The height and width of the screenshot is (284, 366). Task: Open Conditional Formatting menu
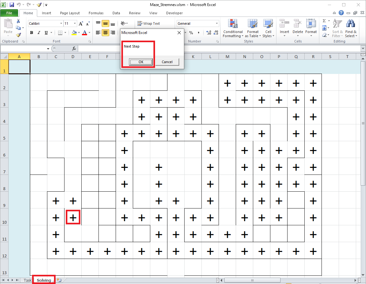(233, 28)
